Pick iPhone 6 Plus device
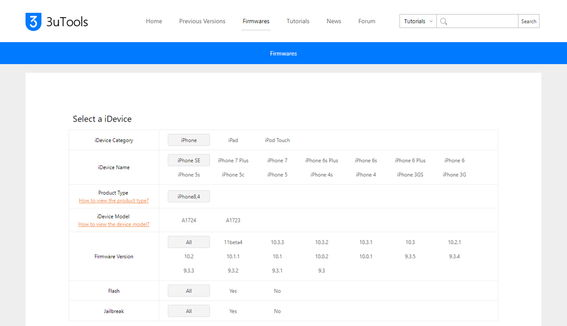 click(410, 160)
